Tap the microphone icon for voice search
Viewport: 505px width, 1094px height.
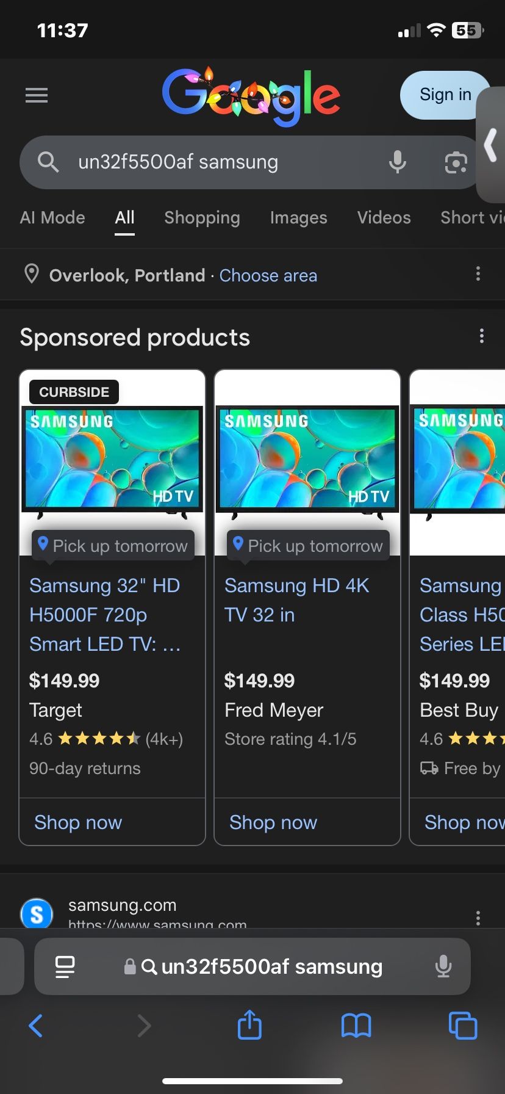coord(397,162)
